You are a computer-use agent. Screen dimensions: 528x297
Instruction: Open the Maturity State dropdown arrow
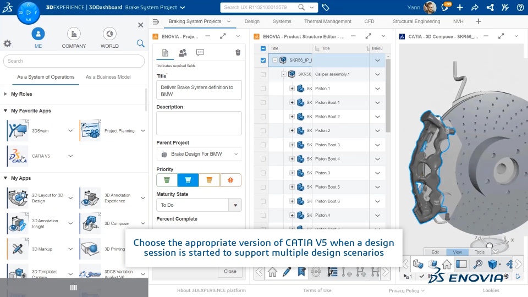coord(235,205)
